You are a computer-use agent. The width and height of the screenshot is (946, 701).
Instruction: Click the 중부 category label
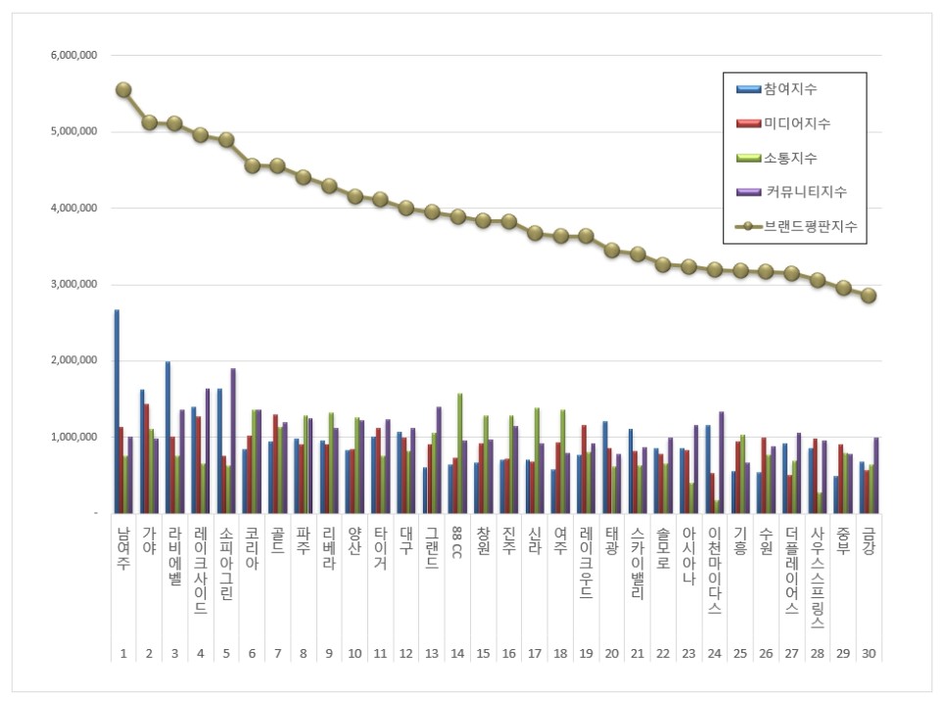tap(843, 540)
